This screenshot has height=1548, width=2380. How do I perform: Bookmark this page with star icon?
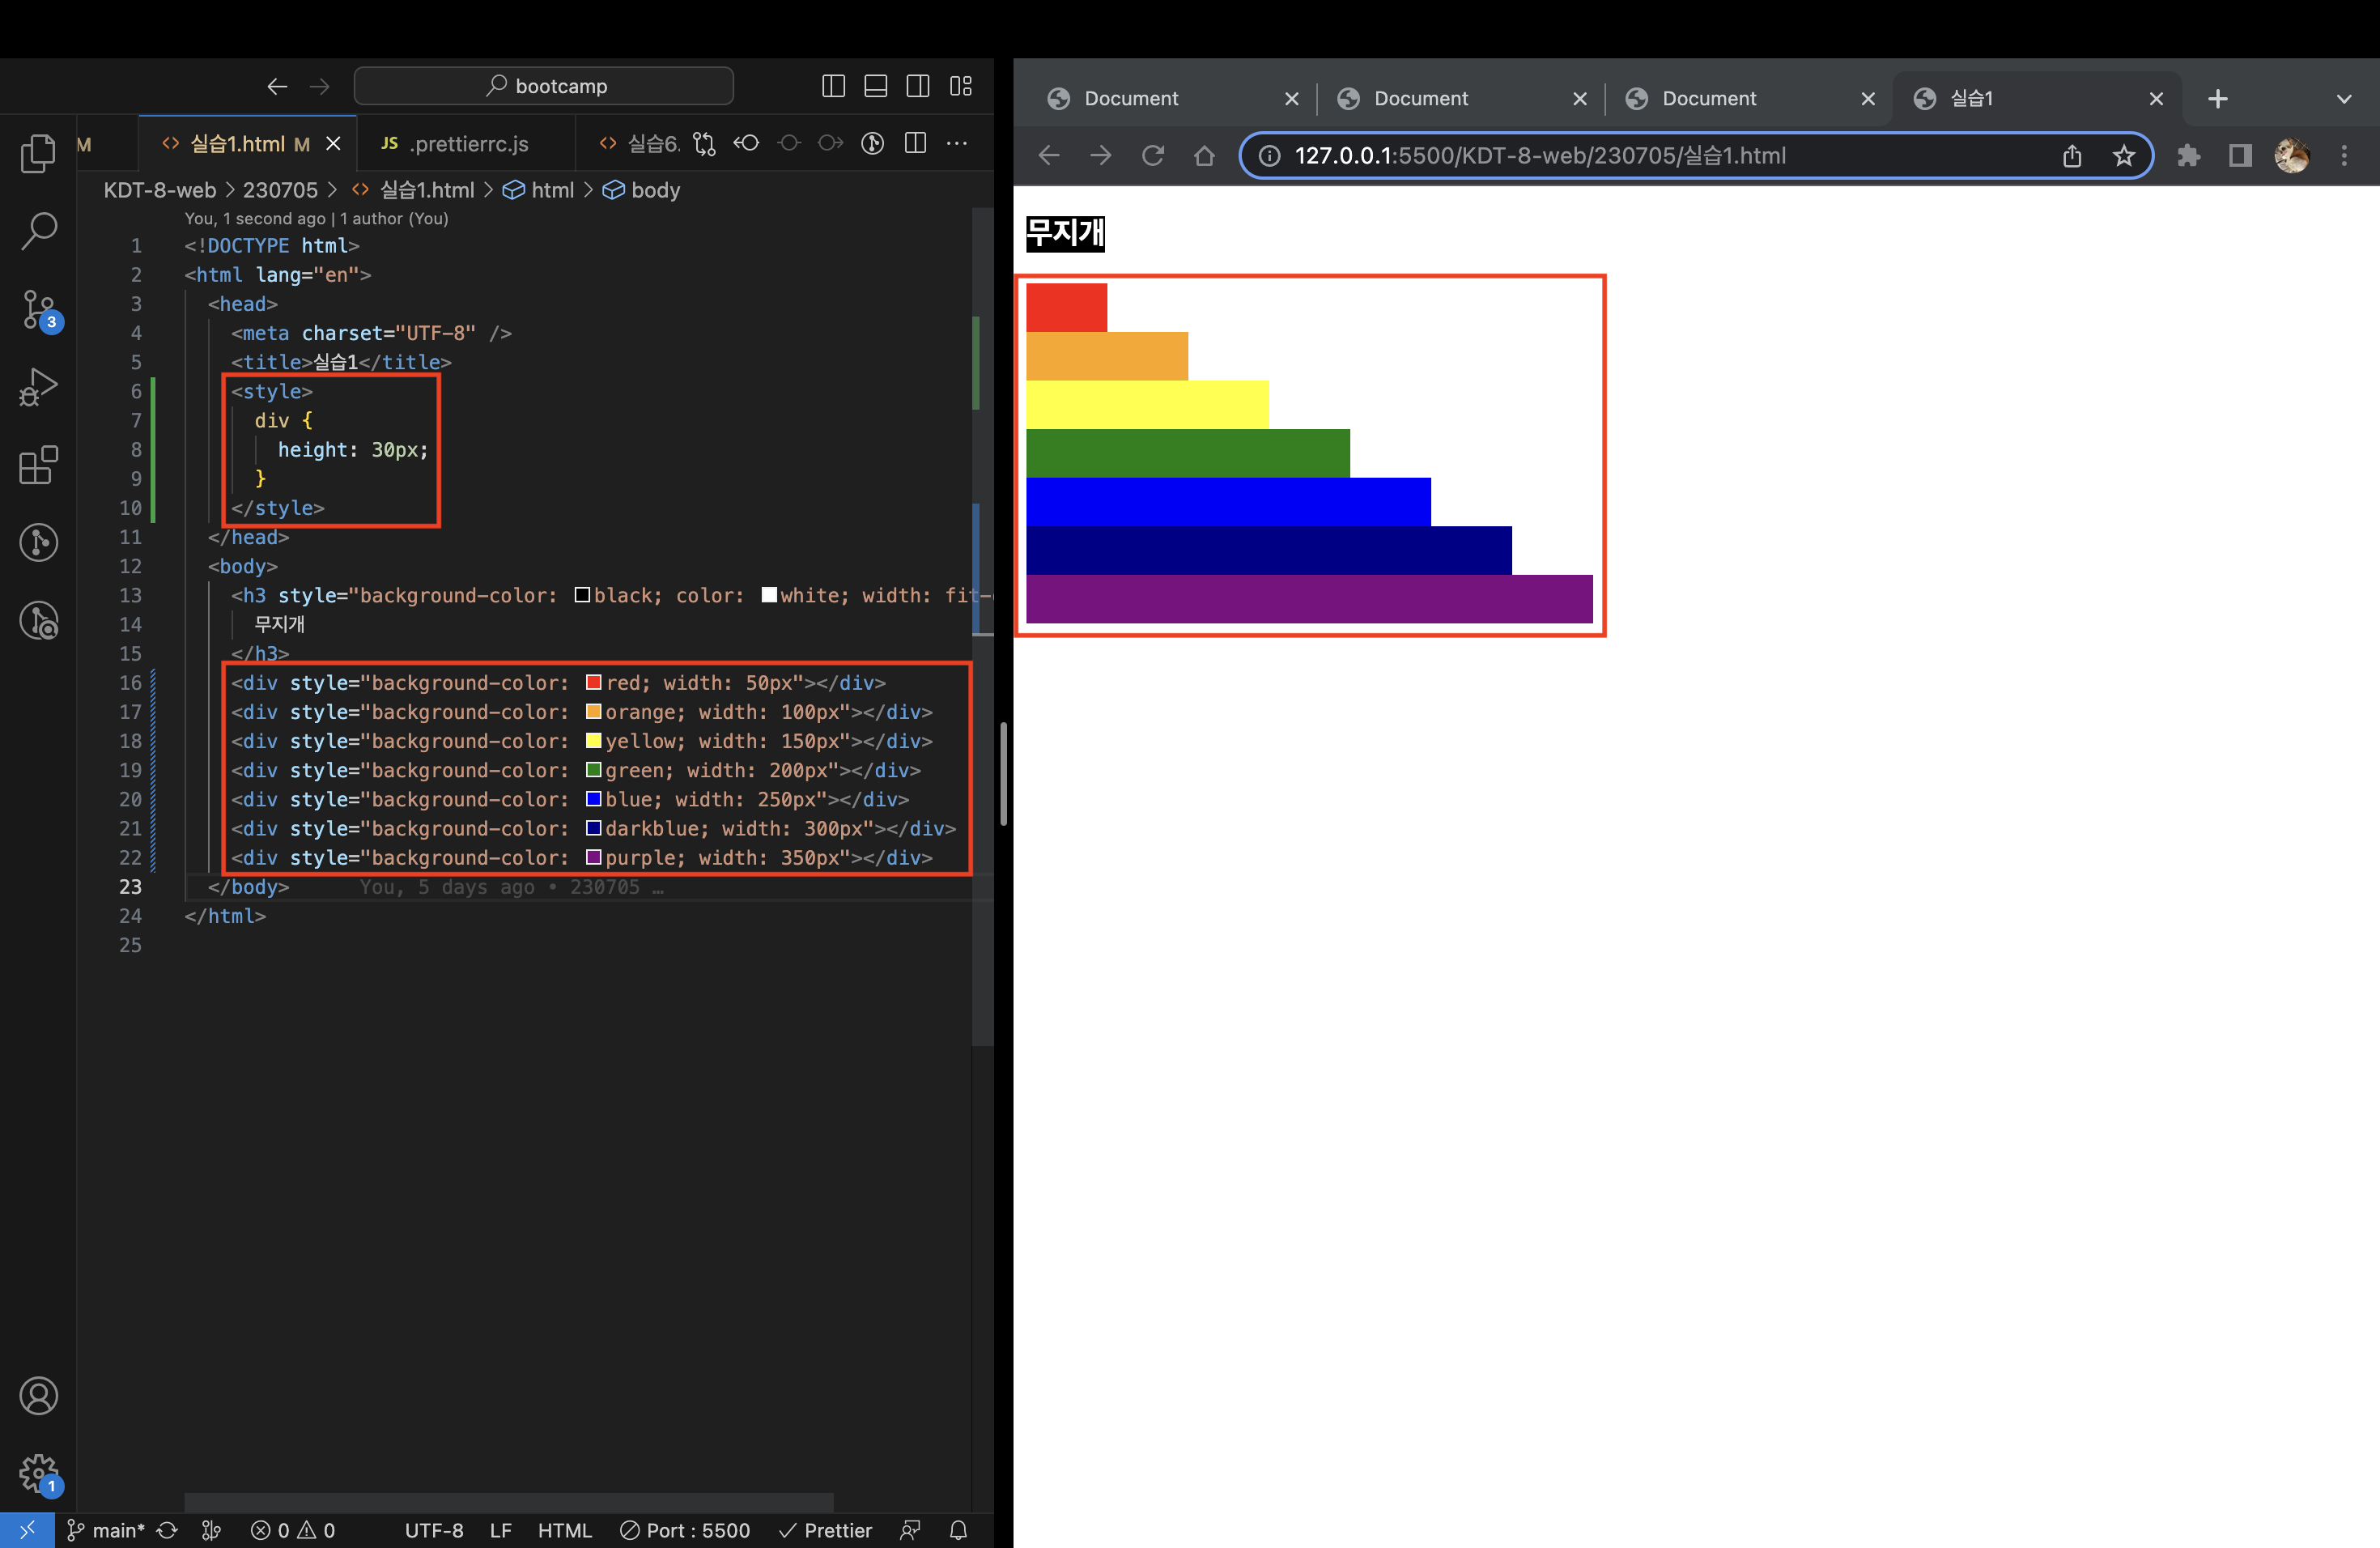tap(2123, 155)
